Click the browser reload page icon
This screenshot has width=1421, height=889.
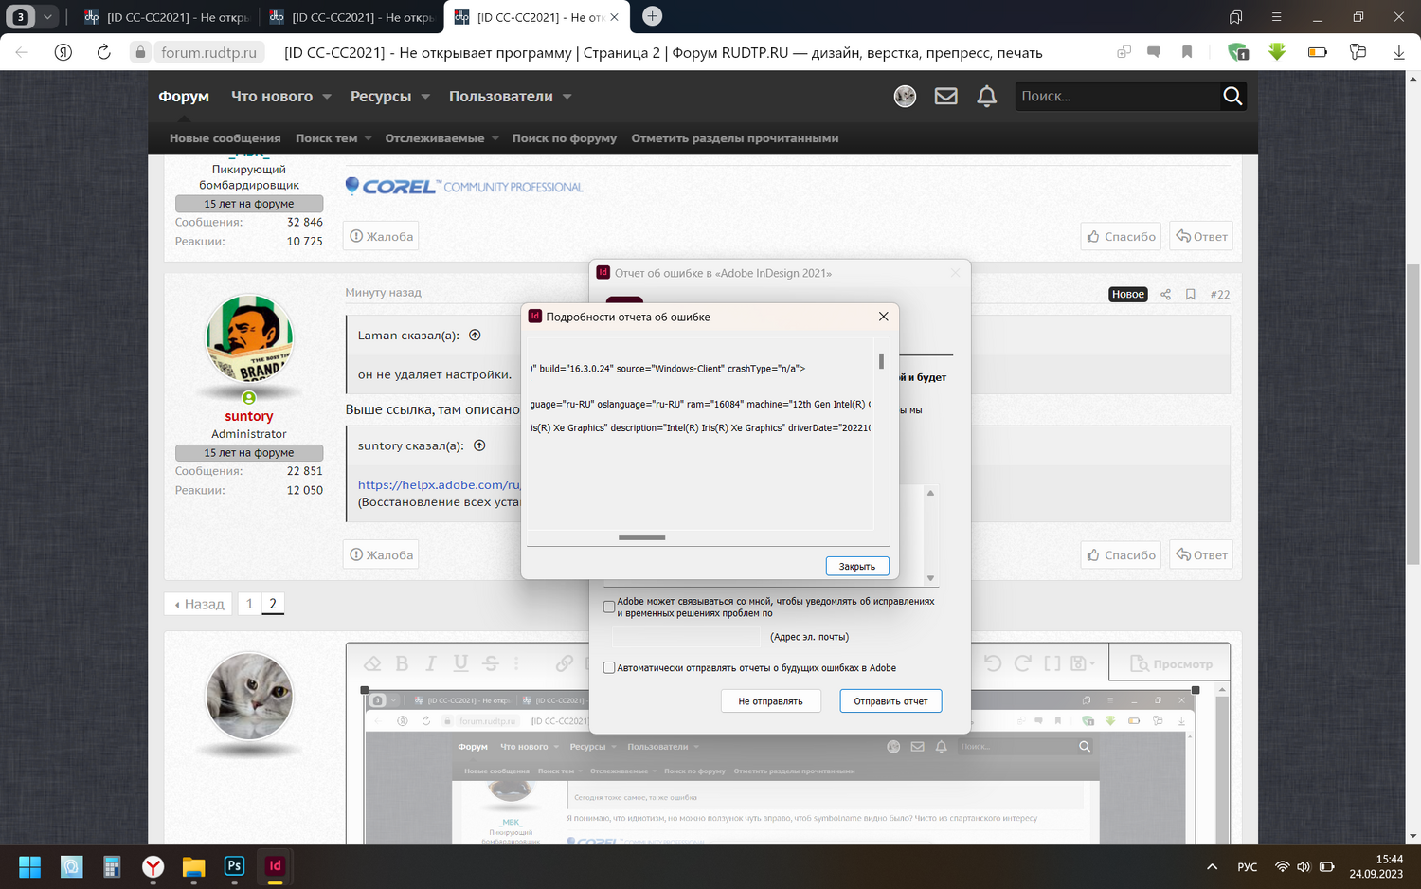(103, 52)
